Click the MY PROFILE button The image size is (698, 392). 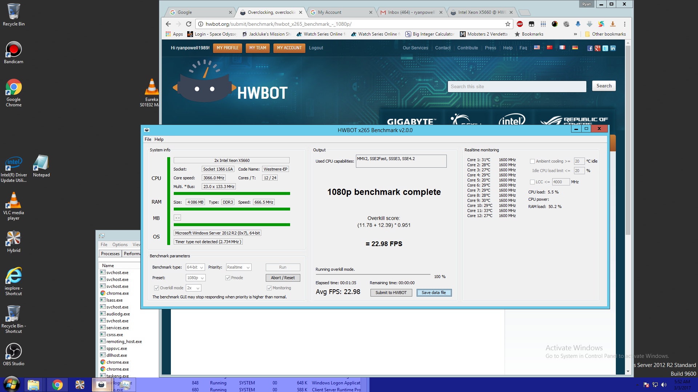tap(228, 48)
